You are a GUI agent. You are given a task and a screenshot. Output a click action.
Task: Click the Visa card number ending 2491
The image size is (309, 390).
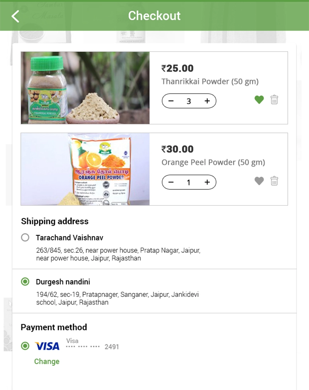(93, 347)
